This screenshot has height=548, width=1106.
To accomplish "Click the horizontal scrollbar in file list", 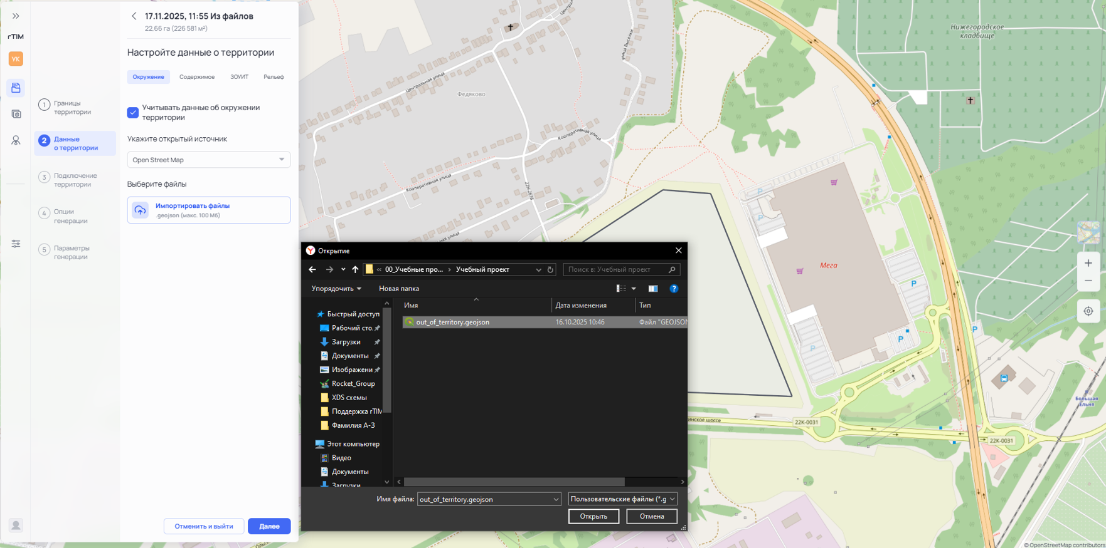I will point(514,482).
